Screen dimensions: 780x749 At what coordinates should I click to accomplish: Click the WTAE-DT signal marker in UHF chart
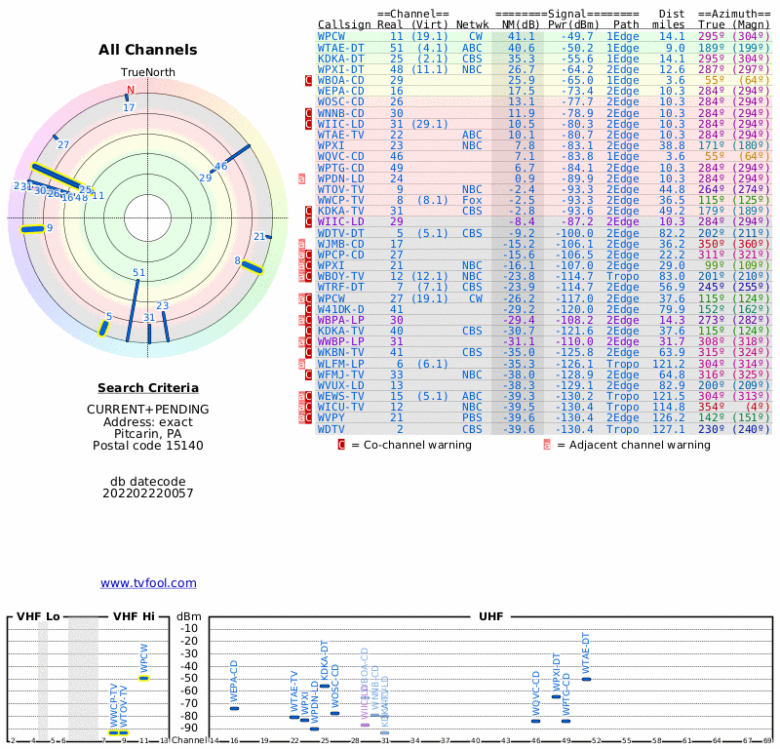[x=587, y=679]
